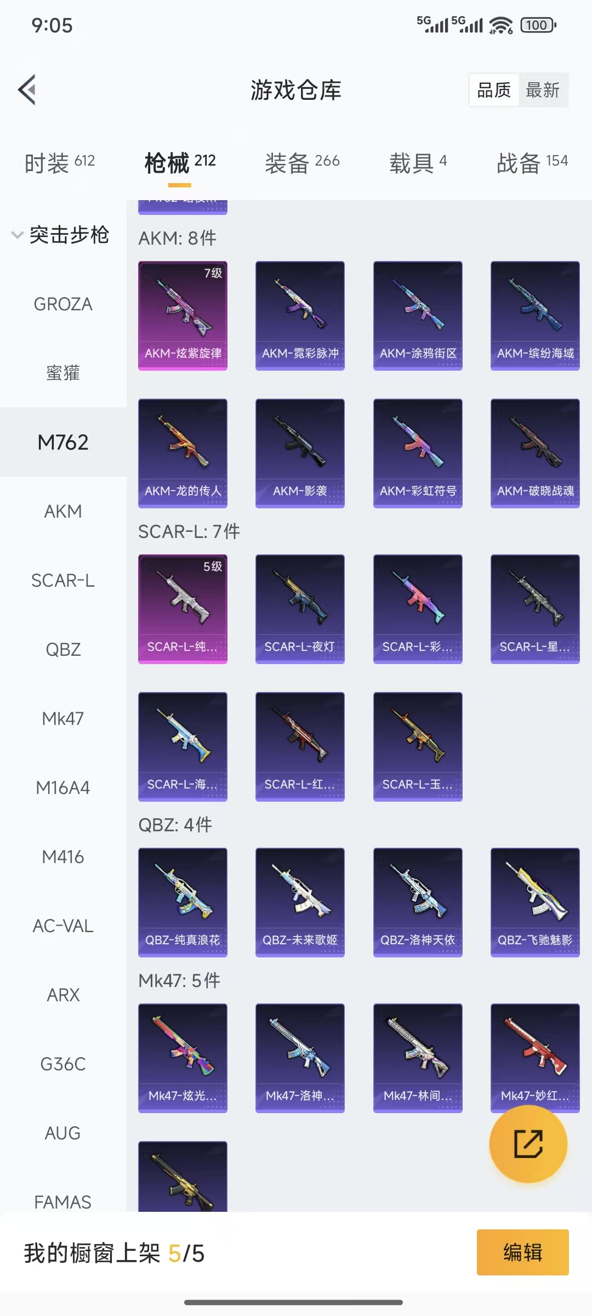
Task: Open the 战备 154 tab
Action: (532, 163)
